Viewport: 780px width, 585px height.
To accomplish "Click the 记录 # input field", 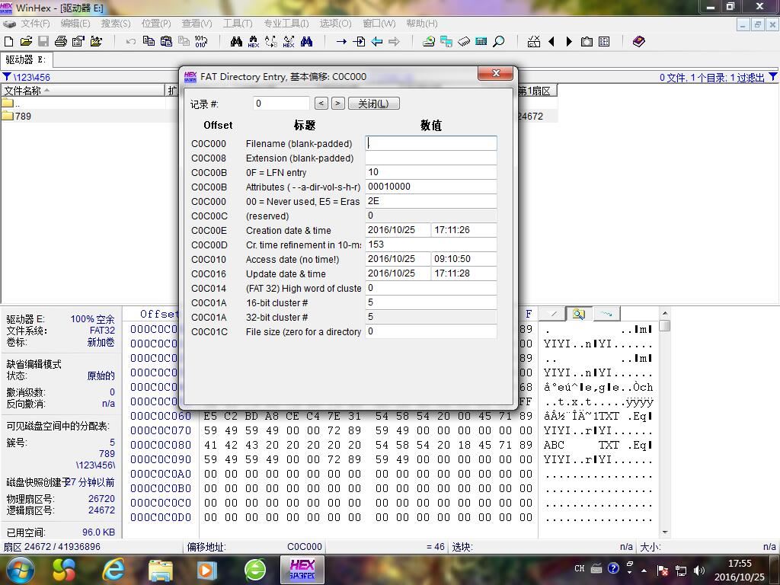I will (x=280, y=104).
